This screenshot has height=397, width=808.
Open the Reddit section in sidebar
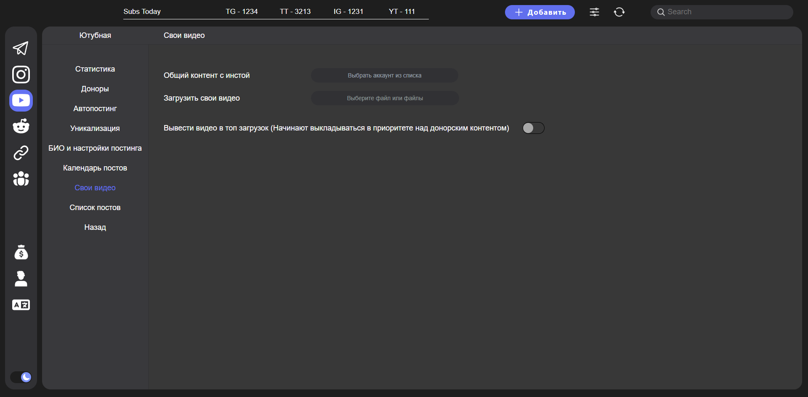(x=21, y=126)
